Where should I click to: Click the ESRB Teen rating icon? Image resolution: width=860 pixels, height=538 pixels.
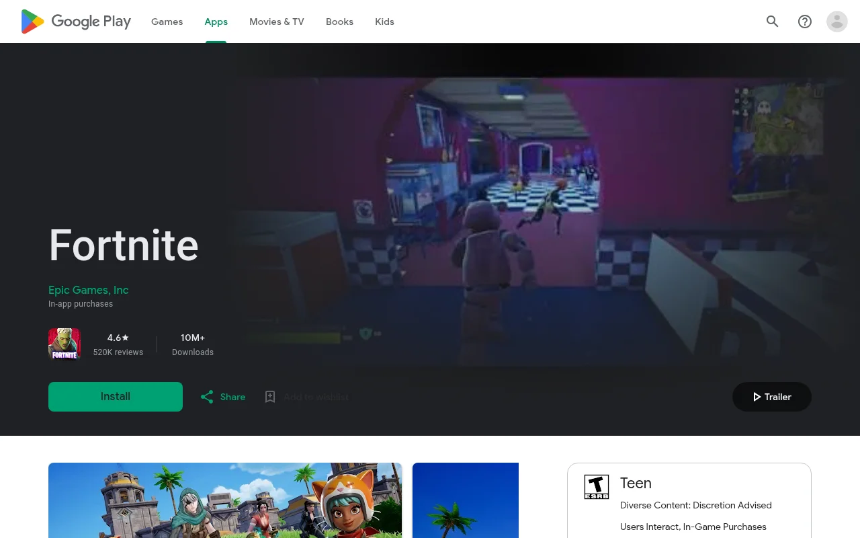point(597,487)
